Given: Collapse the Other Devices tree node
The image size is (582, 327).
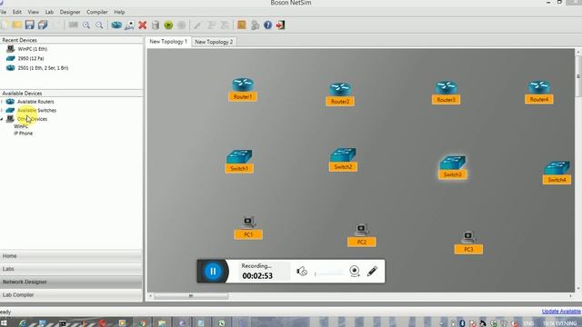Looking at the screenshot, I should 2,119.
